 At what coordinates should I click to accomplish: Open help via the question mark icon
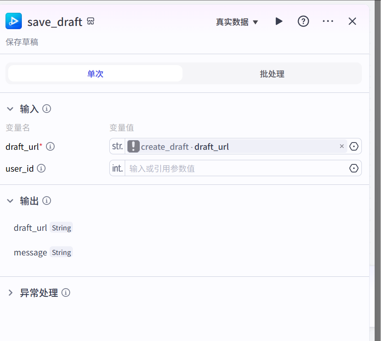pyautogui.click(x=303, y=21)
